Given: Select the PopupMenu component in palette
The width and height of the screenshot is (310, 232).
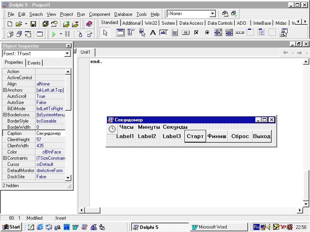Looking at the screenshot, I should tap(142, 32).
